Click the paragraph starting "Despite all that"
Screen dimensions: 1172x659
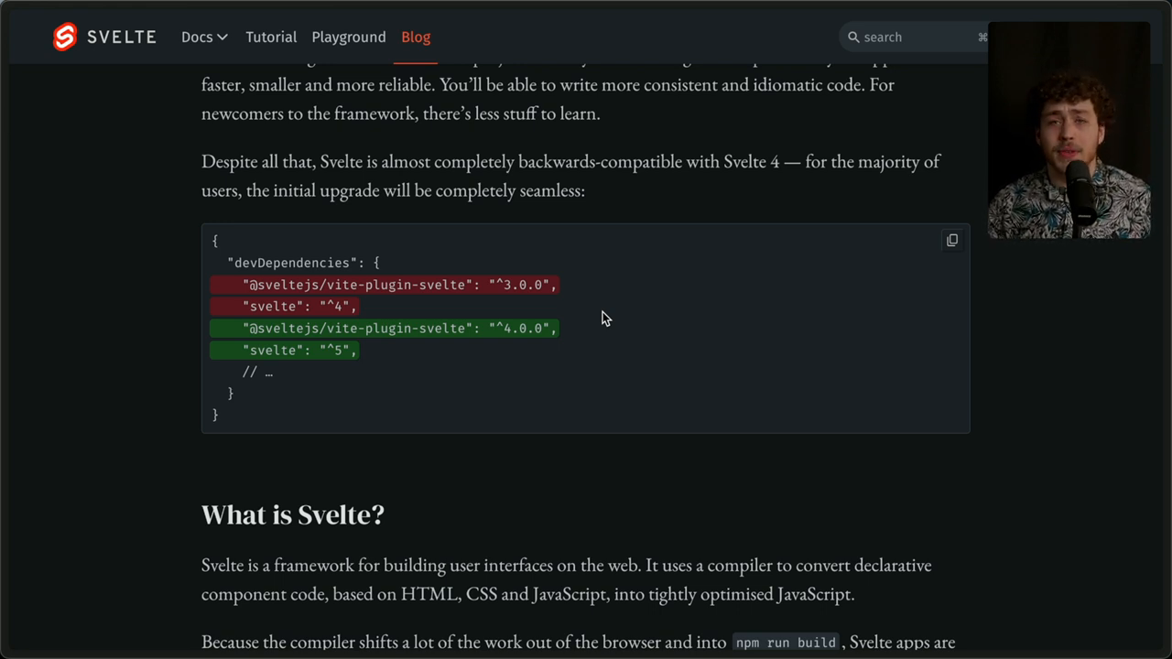click(x=570, y=176)
